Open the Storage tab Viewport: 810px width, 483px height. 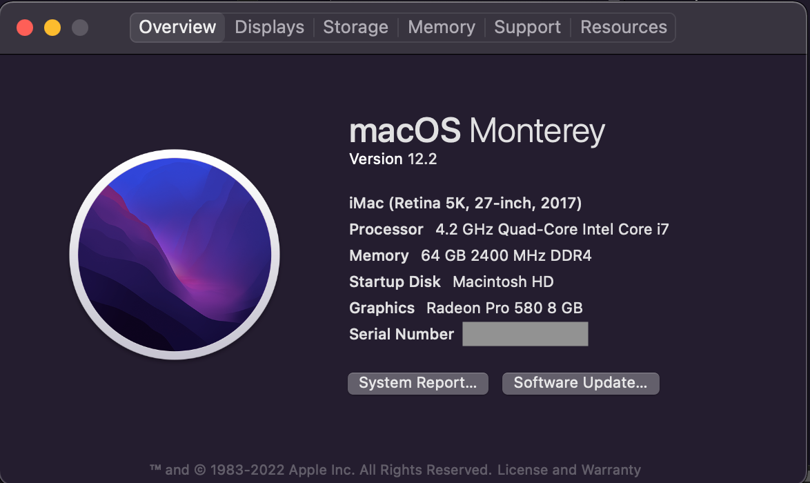point(355,28)
